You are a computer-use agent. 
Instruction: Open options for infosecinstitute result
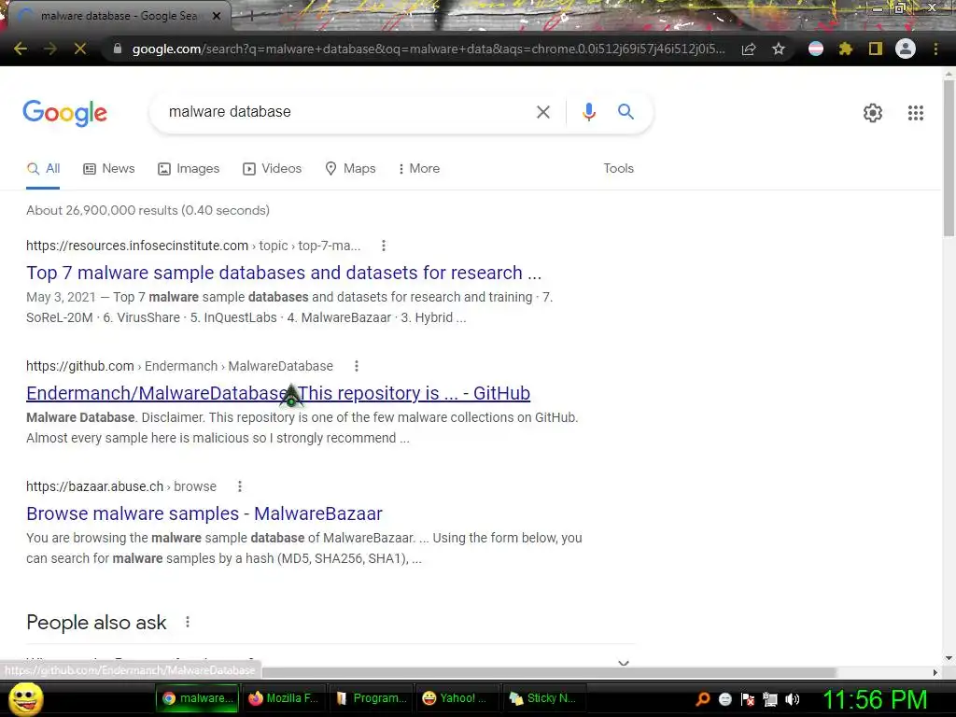(x=384, y=246)
